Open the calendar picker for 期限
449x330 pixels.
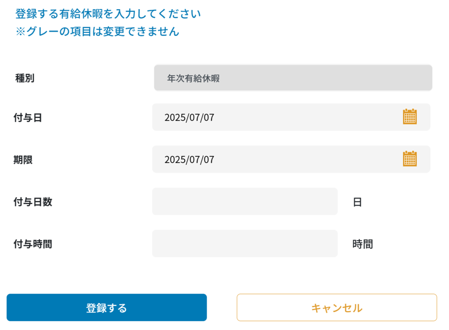tap(410, 159)
